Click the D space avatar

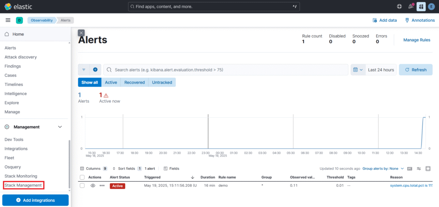[19, 20]
